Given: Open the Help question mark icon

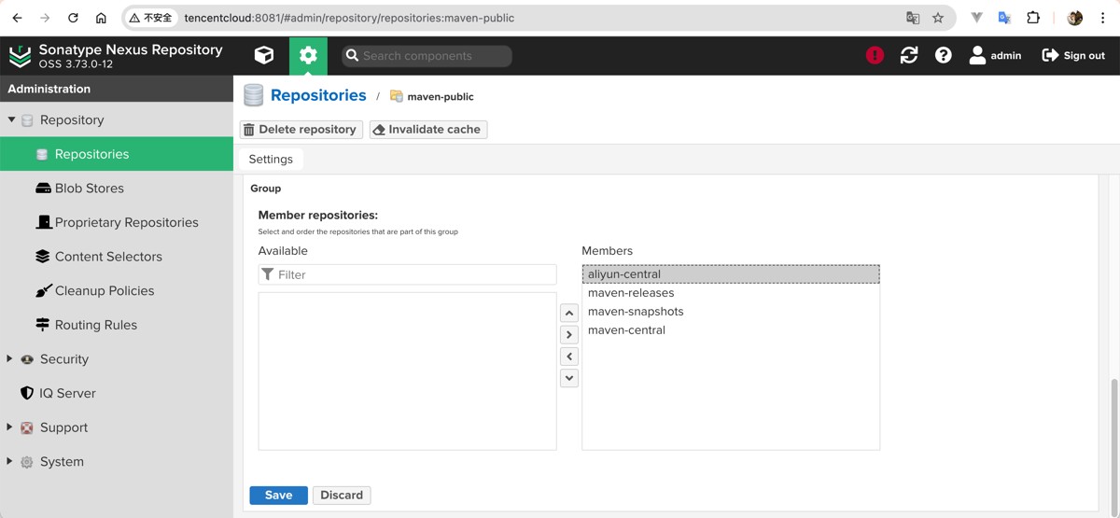Looking at the screenshot, I should [944, 56].
